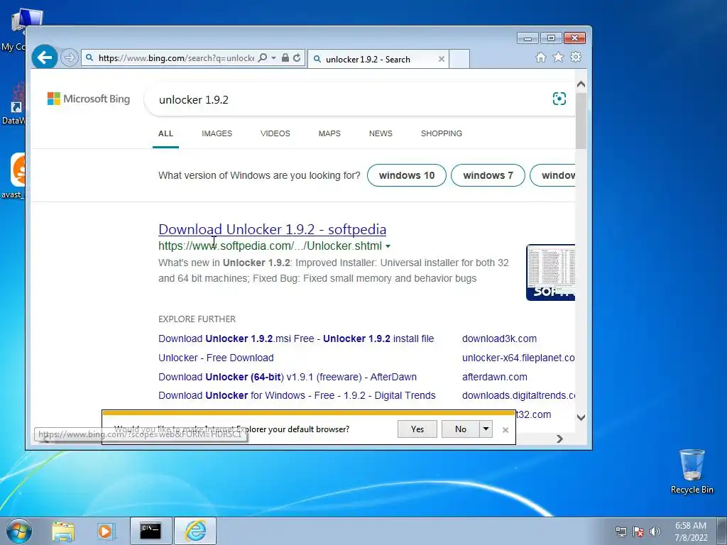Click the network tray icon

point(621,532)
